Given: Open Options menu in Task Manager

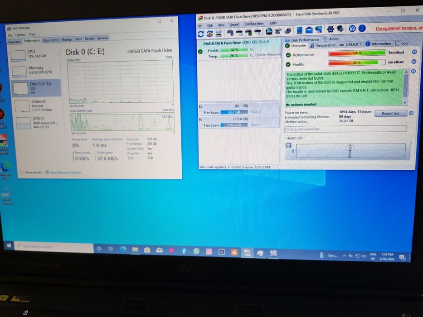Looking at the screenshot, I should pos(20,35).
